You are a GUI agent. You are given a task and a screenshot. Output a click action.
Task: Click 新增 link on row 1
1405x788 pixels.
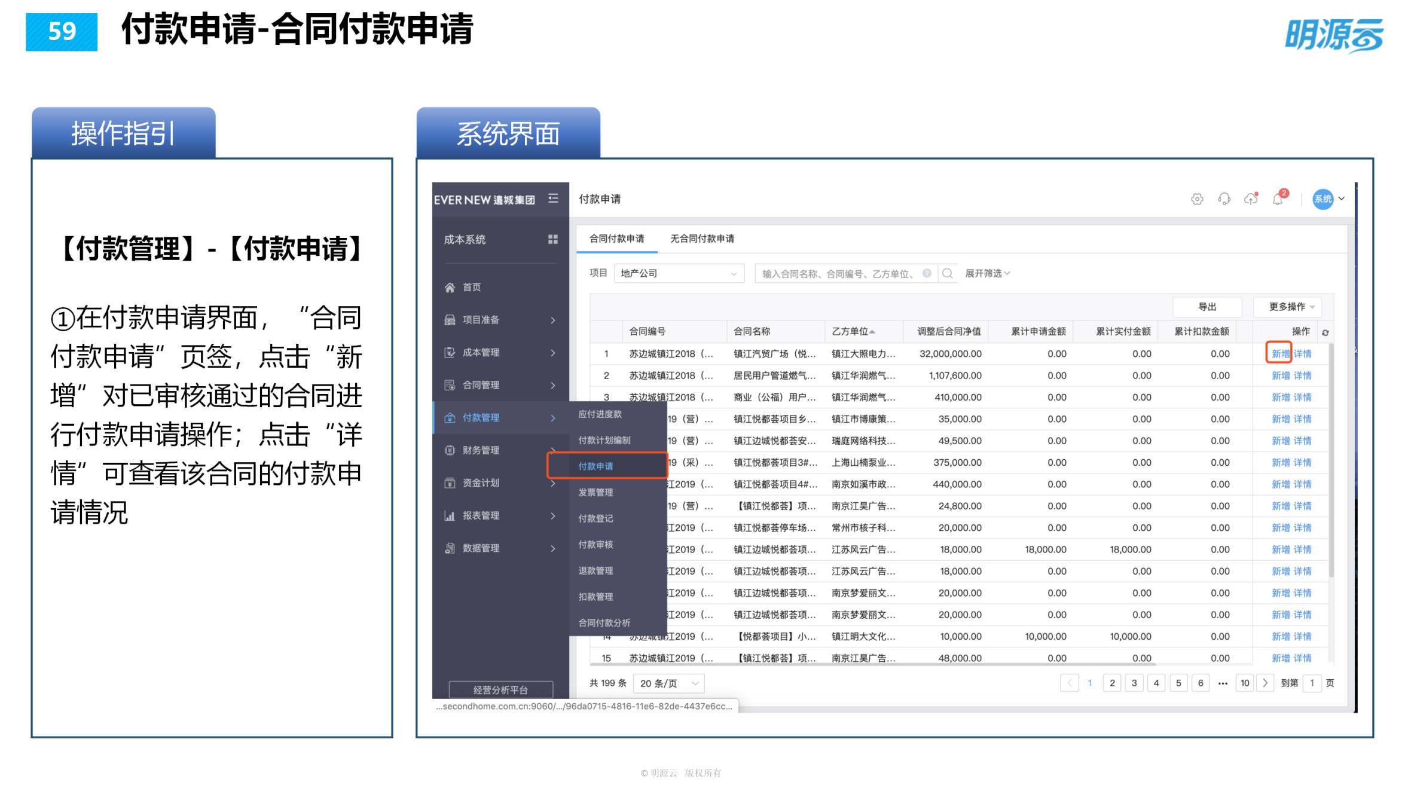(x=1279, y=353)
